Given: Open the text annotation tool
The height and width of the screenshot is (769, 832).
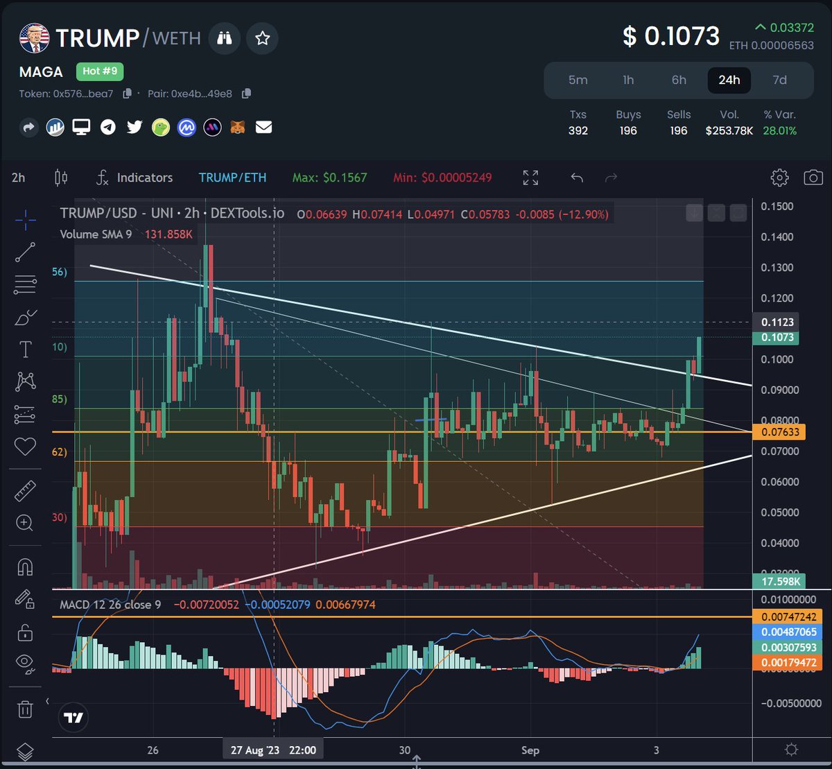Looking at the screenshot, I should click(25, 349).
